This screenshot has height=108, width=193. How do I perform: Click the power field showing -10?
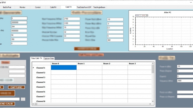point(115,19)
